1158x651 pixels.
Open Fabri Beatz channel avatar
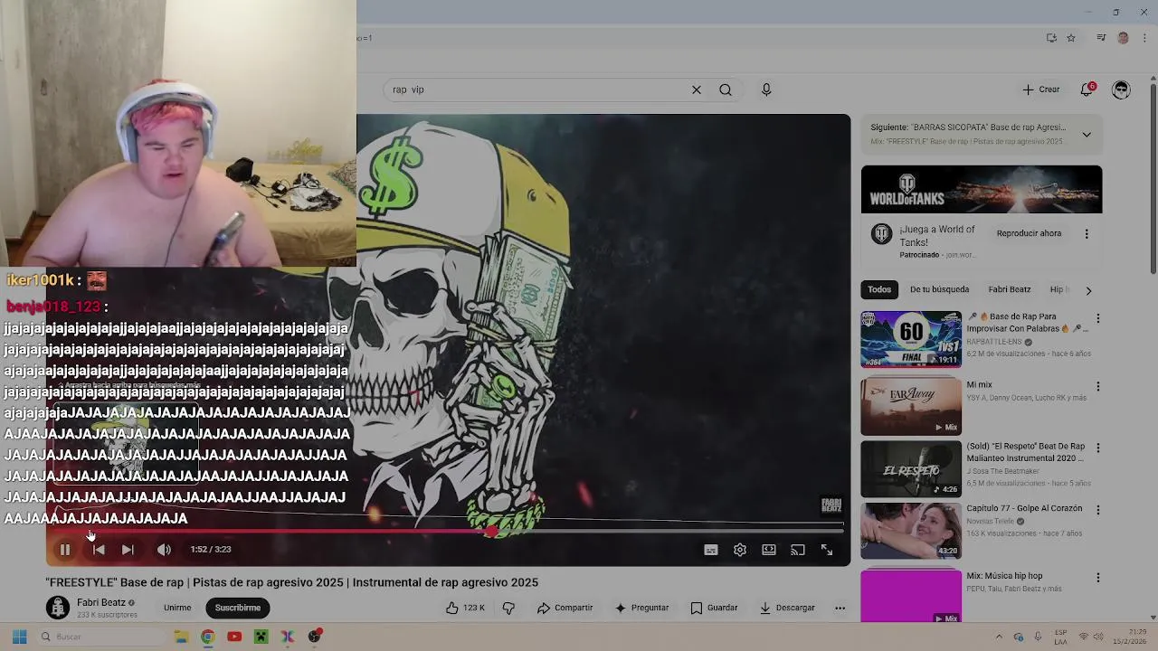(x=58, y=608)
